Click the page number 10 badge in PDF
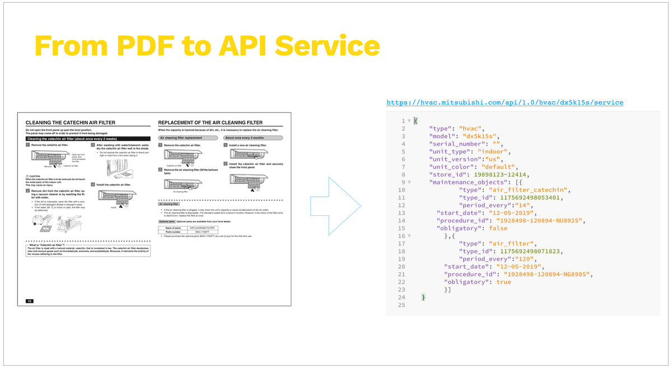 tap(29, 301)
